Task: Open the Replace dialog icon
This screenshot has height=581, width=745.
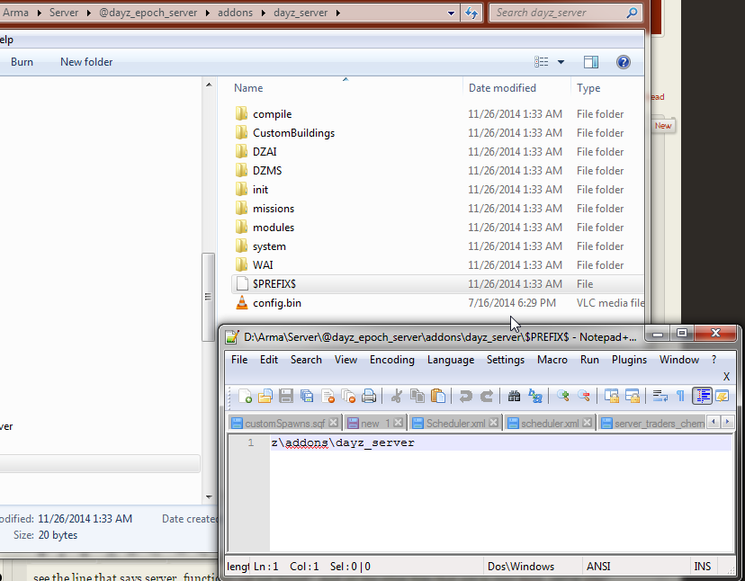Action: pyautogui.click(x=535, y=396)
